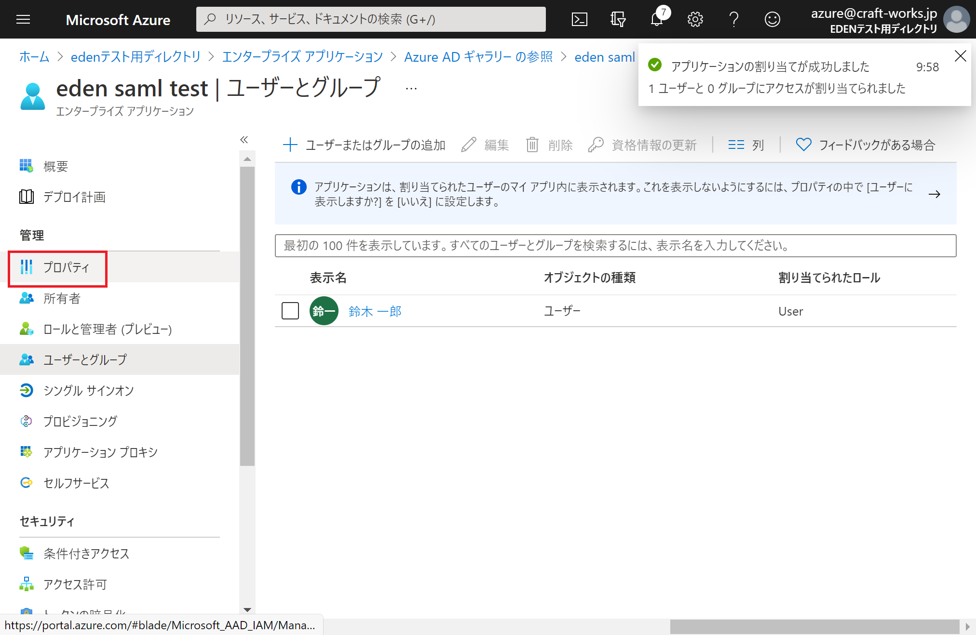Collapse the left navigation pane
This screenshot has width=976, height=635.
tap(244, 140)
